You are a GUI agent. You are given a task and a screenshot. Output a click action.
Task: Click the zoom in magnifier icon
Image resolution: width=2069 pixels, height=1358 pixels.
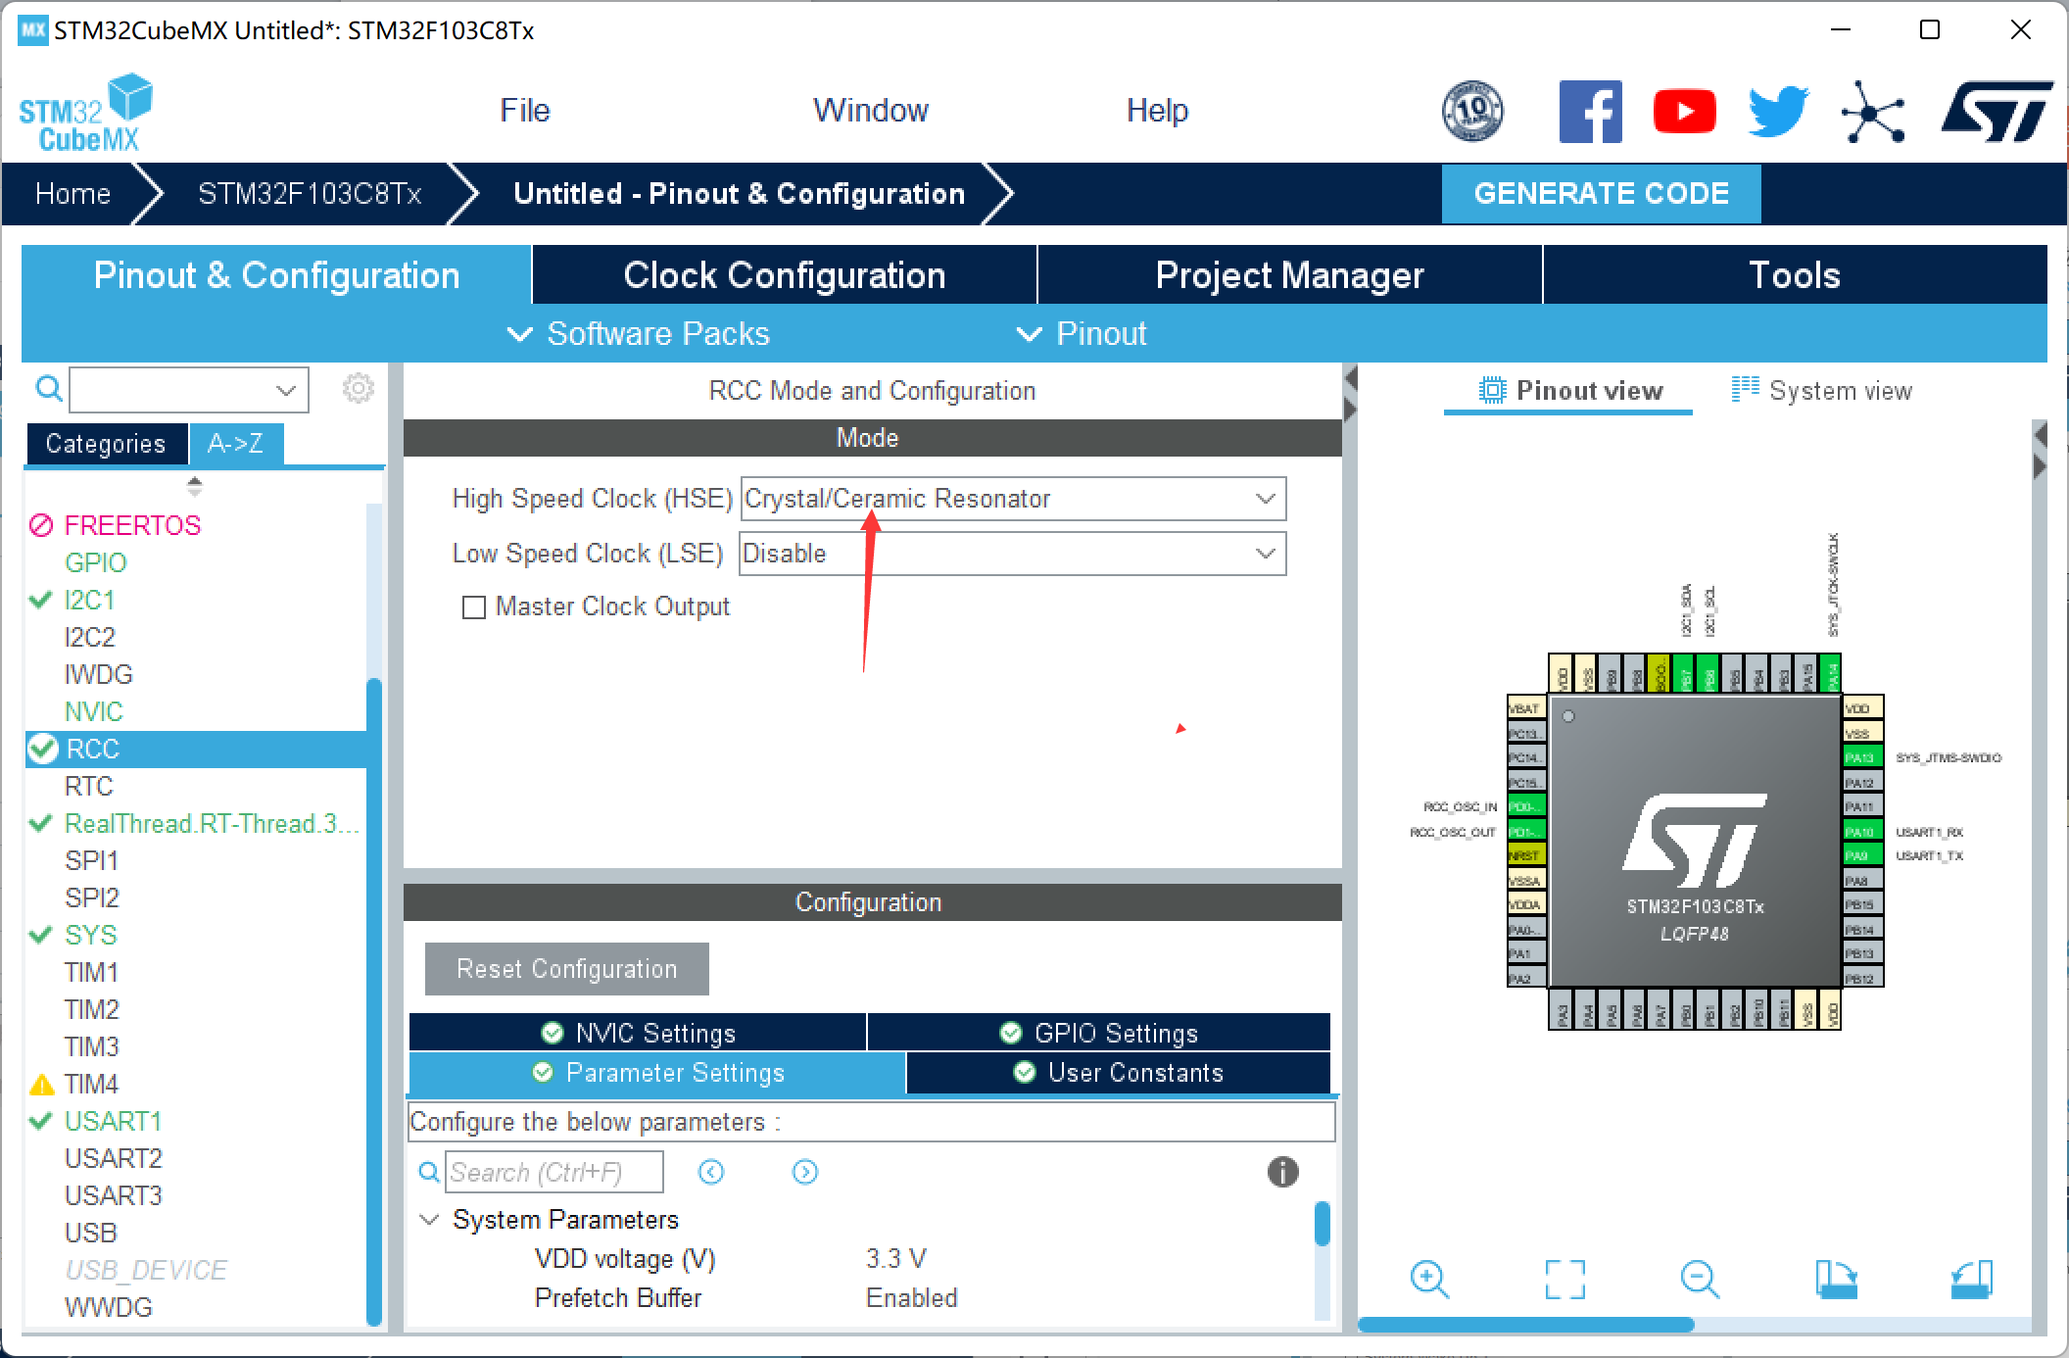(x=1428, y=1280)
